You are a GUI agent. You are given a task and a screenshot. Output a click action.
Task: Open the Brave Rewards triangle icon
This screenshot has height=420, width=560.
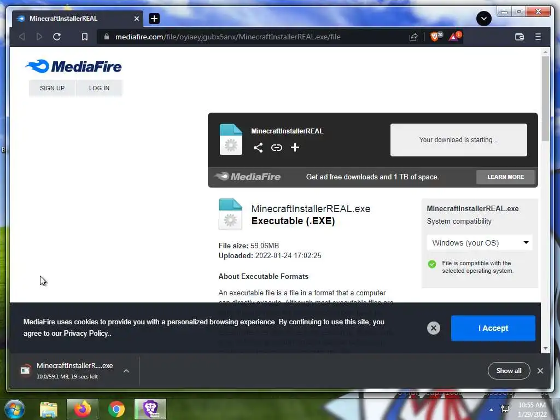tap(455, 37)
